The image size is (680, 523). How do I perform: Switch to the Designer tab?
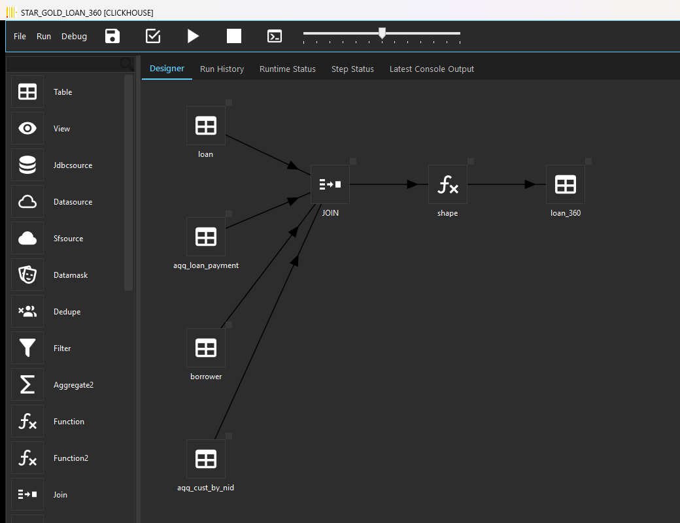point(167,69)
